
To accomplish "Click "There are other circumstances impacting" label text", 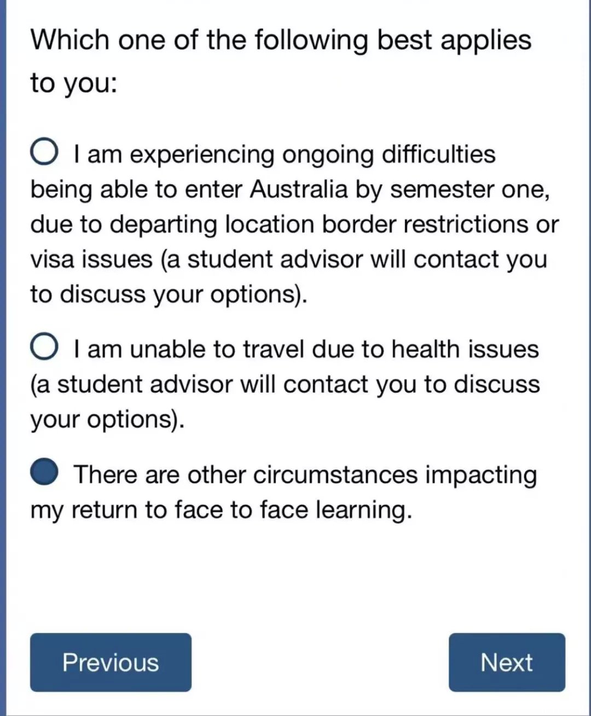I will coord(305,475).
